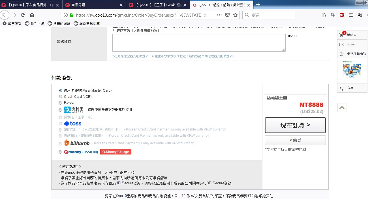This screenshot has height=199, width=368.
Task: Click the extension icon after the sidebar button
Action: (x=360, y=15)
